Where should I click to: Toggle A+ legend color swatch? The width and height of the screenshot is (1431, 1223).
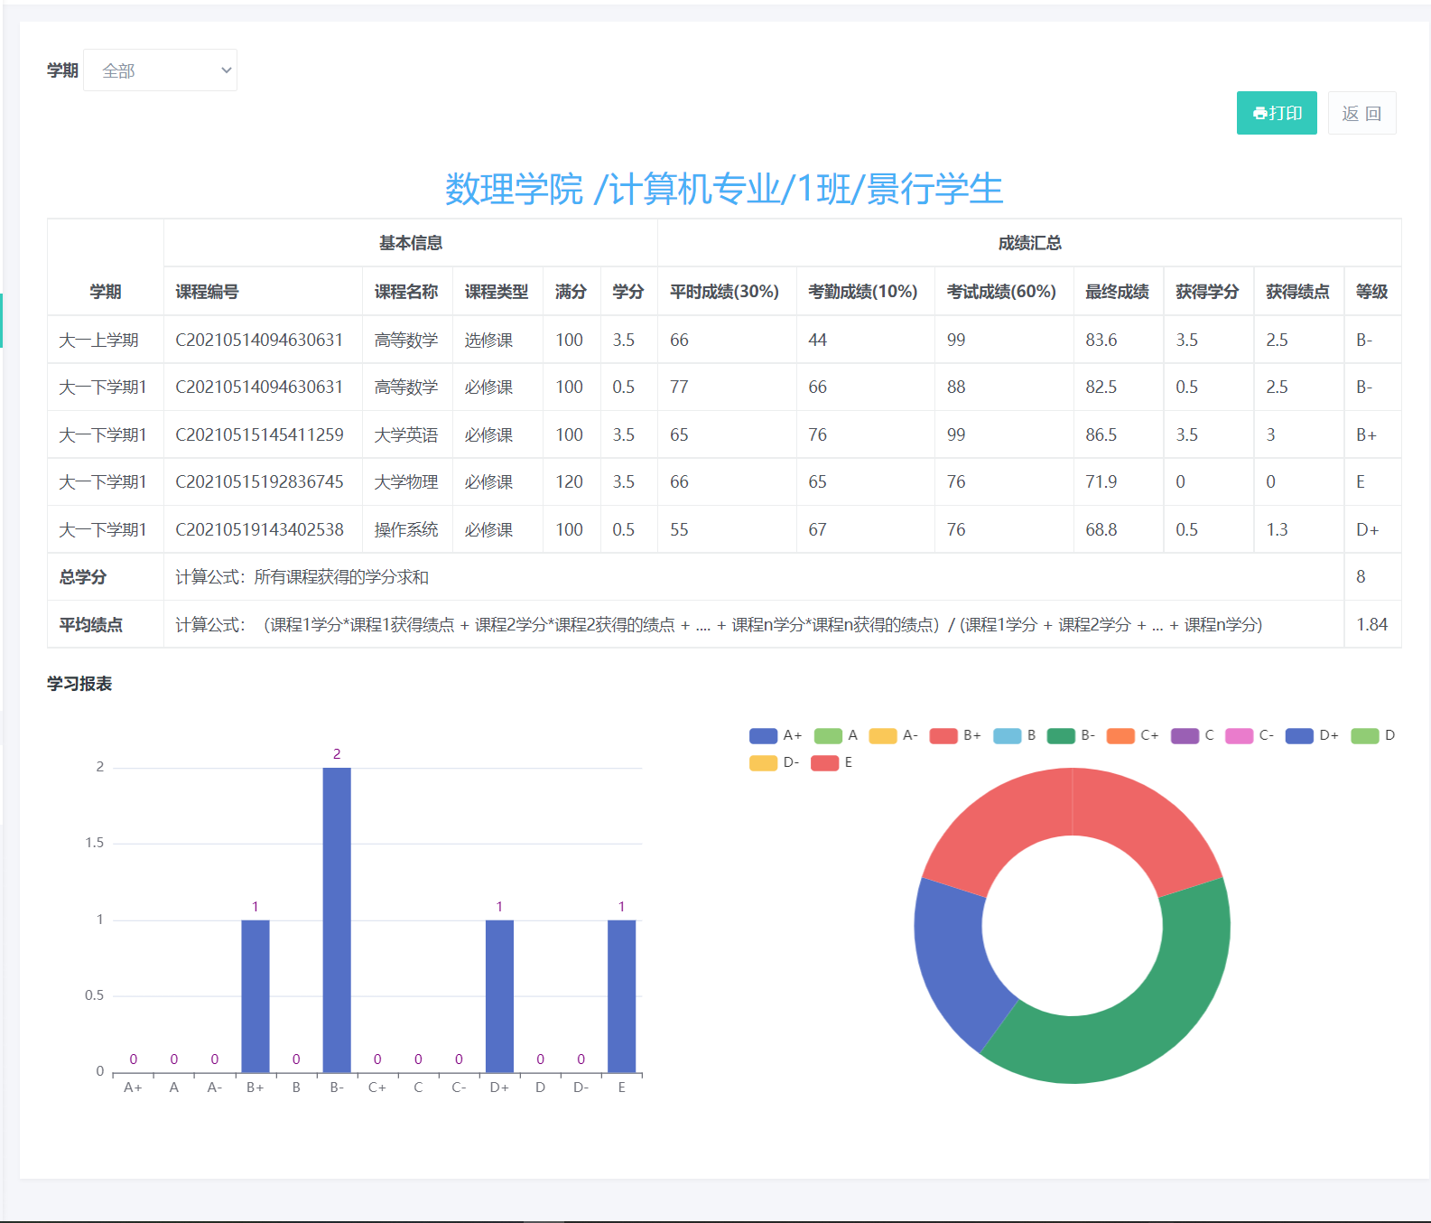763,735
